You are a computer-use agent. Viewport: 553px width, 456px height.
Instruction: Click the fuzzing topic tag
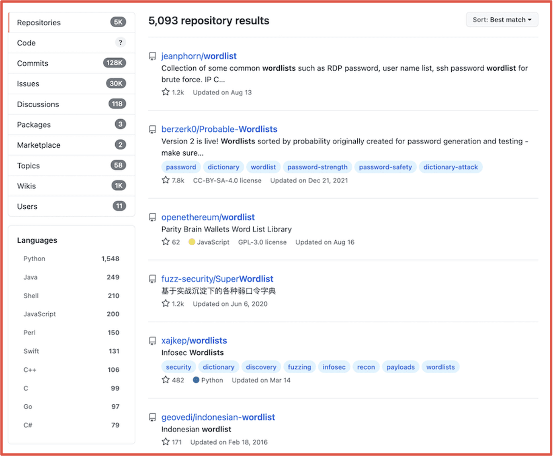[299, 367]
